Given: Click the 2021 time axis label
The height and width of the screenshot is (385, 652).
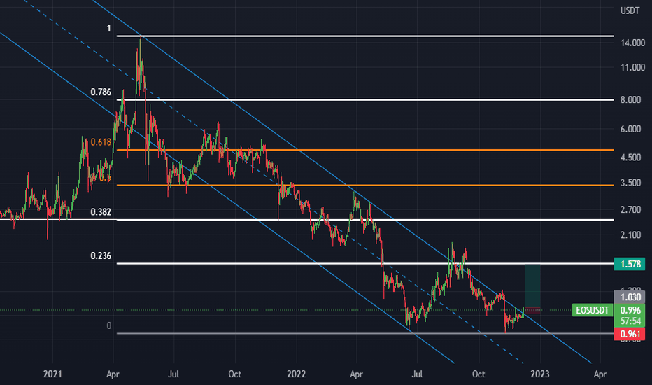Looking at the screenshot, I should click(52, 374).
